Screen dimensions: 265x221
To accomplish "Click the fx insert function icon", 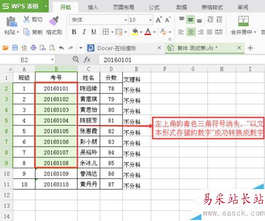I will [x=87, y=59].
